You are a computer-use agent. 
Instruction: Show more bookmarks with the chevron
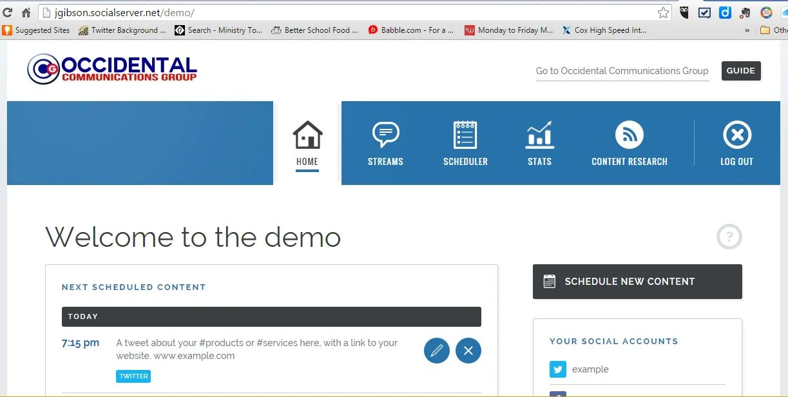pos(747,30)
